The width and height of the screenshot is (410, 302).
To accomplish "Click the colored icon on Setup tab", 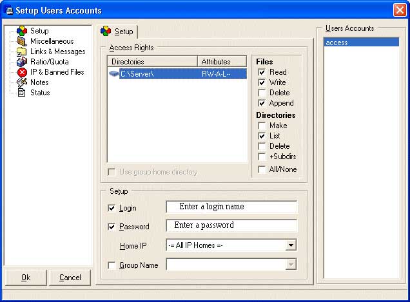I will 106,32.
